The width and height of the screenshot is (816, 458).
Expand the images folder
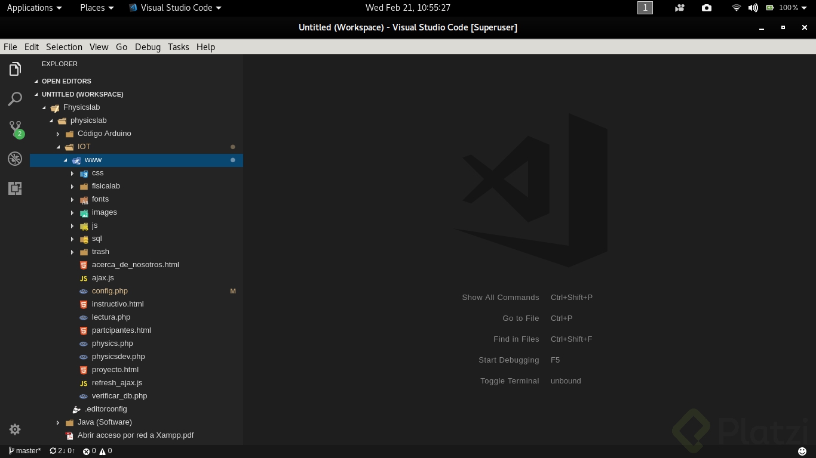136,212
